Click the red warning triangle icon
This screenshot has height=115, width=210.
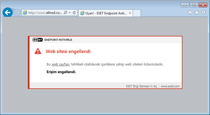(38, 51)
